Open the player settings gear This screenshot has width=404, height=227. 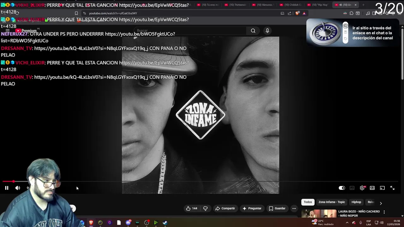click(362, 188)
